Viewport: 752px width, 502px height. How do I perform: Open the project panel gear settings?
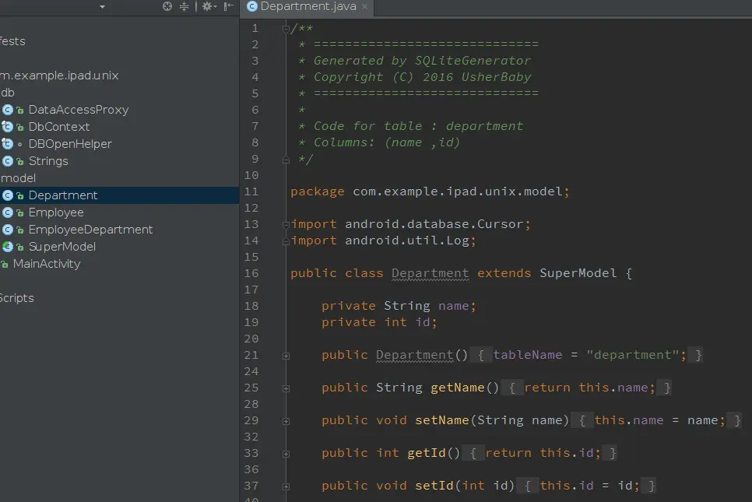(207, 6)
